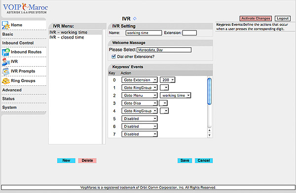Open Disabled dropdown for key 5
Screen dimensions: 296x193
click(139, 118)
